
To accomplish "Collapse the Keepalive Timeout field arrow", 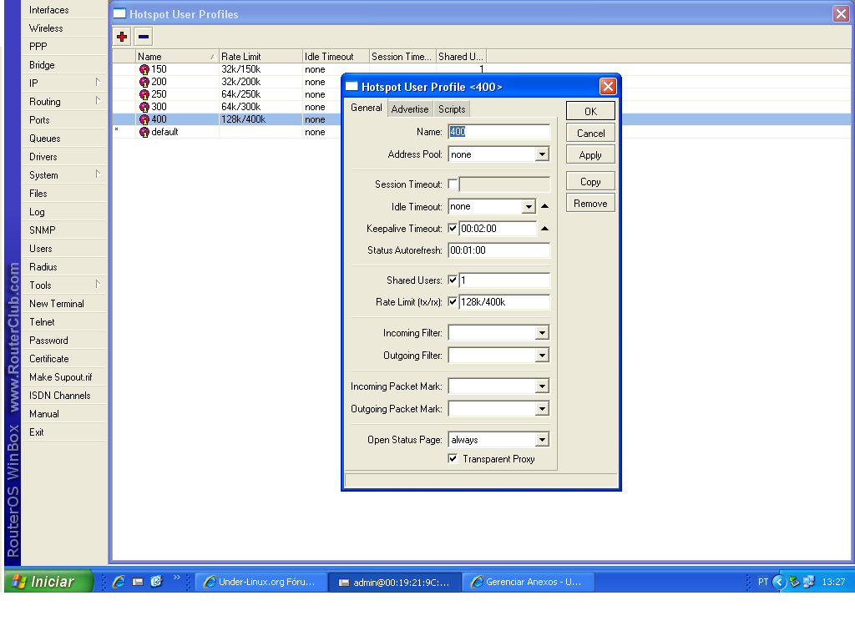I will click(544, 229).
